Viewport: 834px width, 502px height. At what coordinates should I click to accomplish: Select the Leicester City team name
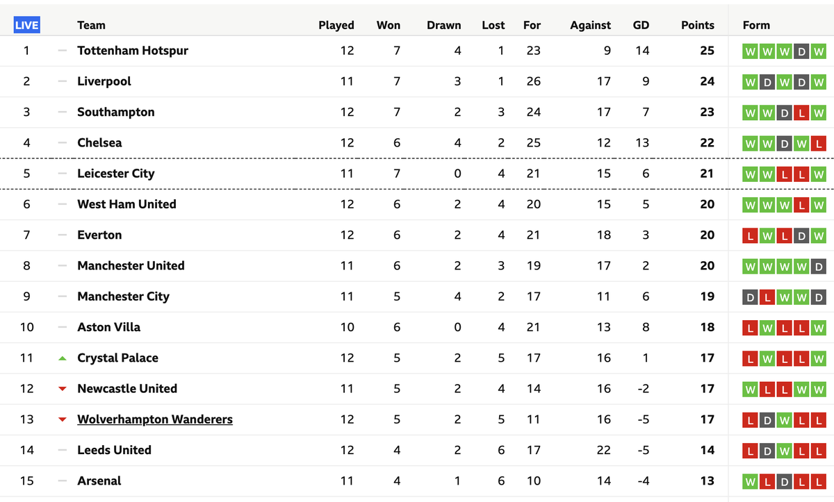tap(116, 174)
